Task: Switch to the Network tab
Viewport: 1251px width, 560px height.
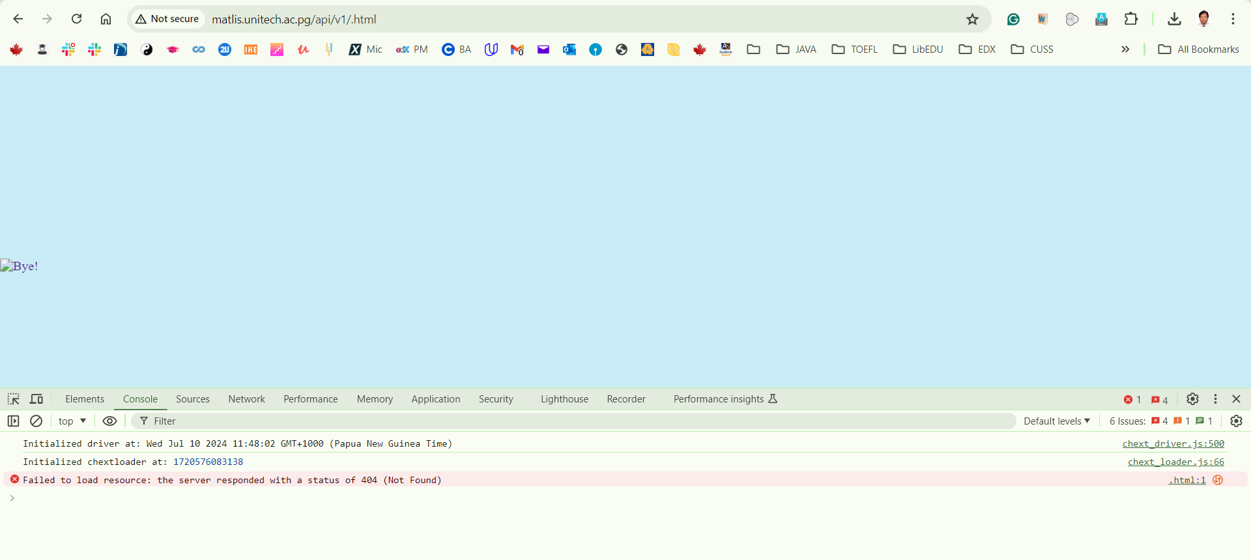Action: (246, 399)
